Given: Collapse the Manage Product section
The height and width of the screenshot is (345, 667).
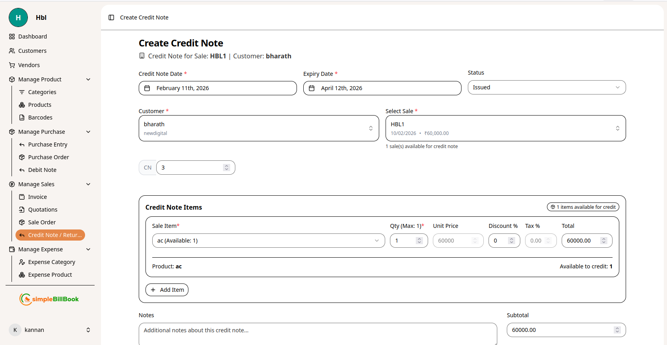Looking at the screenshot, I should click(x=88, y=79).
